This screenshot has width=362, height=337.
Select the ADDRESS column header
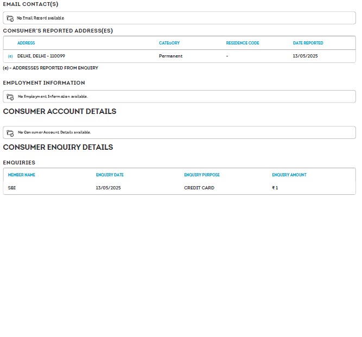coord(26,43)
